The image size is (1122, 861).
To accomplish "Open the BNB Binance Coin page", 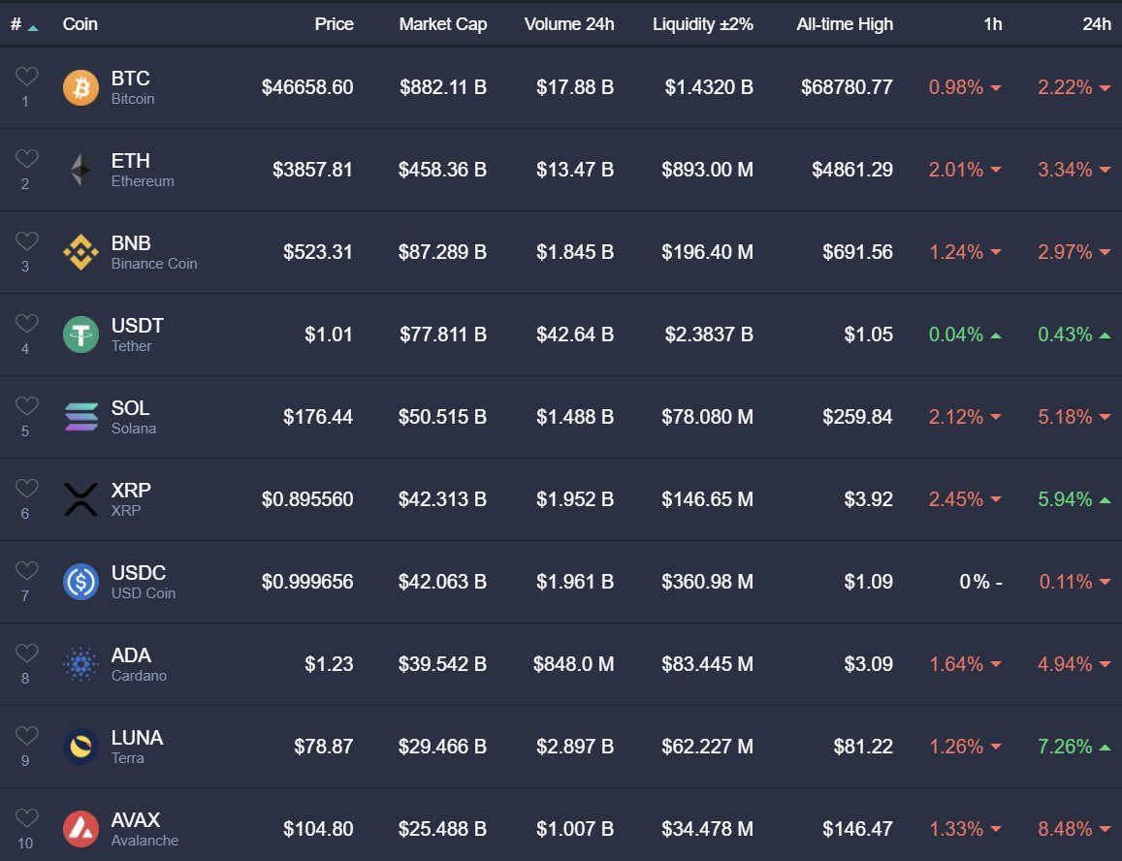I will click(154, 252).
